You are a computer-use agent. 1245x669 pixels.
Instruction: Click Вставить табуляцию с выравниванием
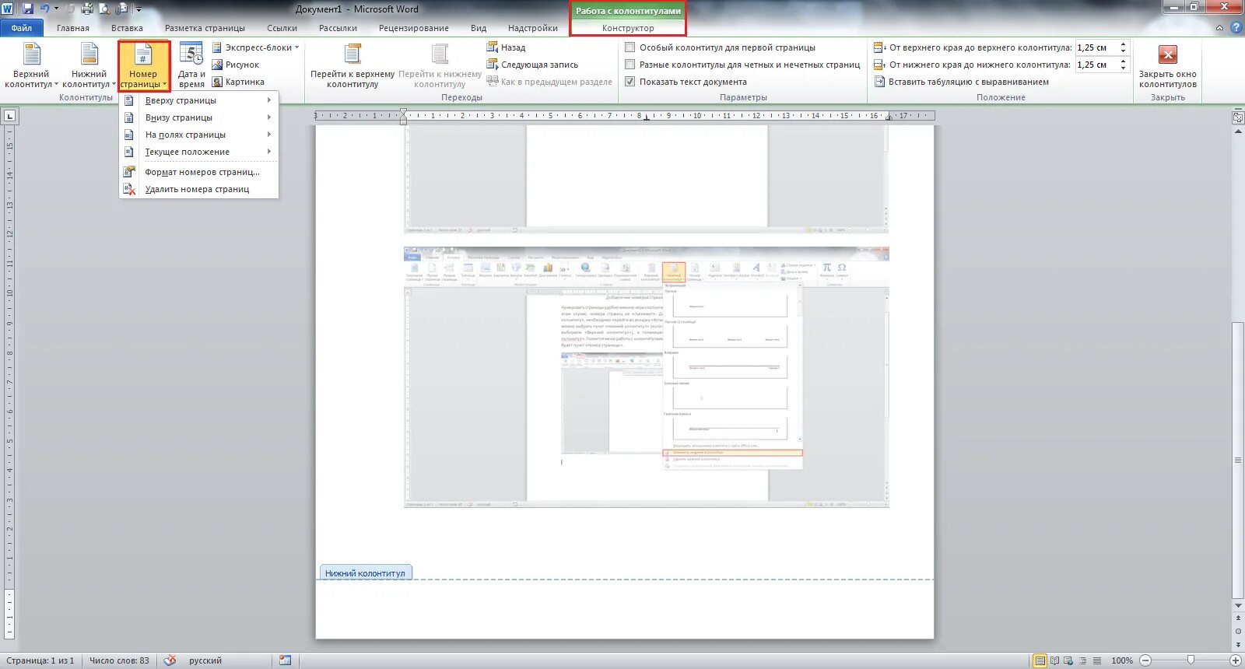click(x=961, y=82)
